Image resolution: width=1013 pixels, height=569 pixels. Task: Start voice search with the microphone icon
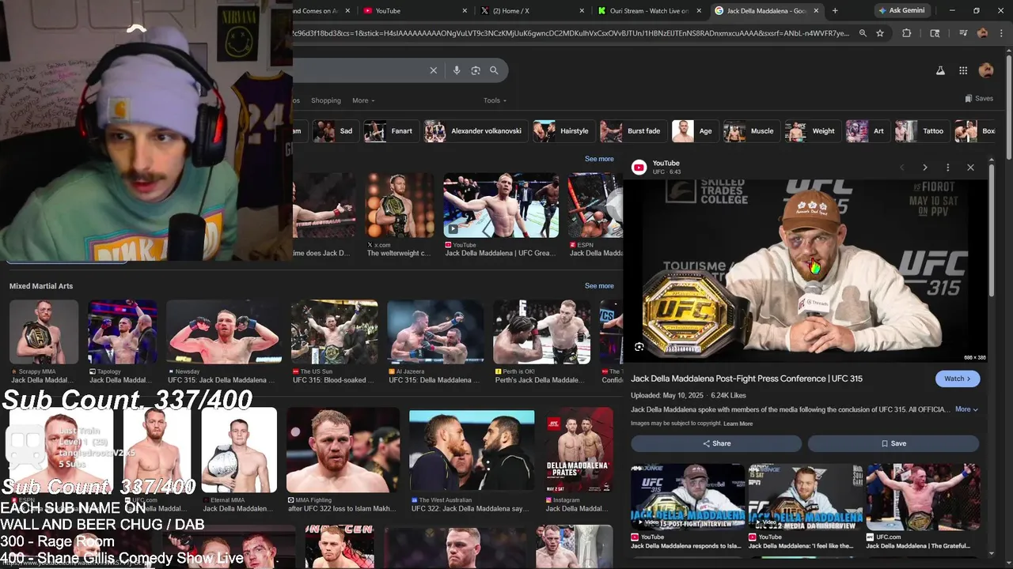(x=457, y=70)
